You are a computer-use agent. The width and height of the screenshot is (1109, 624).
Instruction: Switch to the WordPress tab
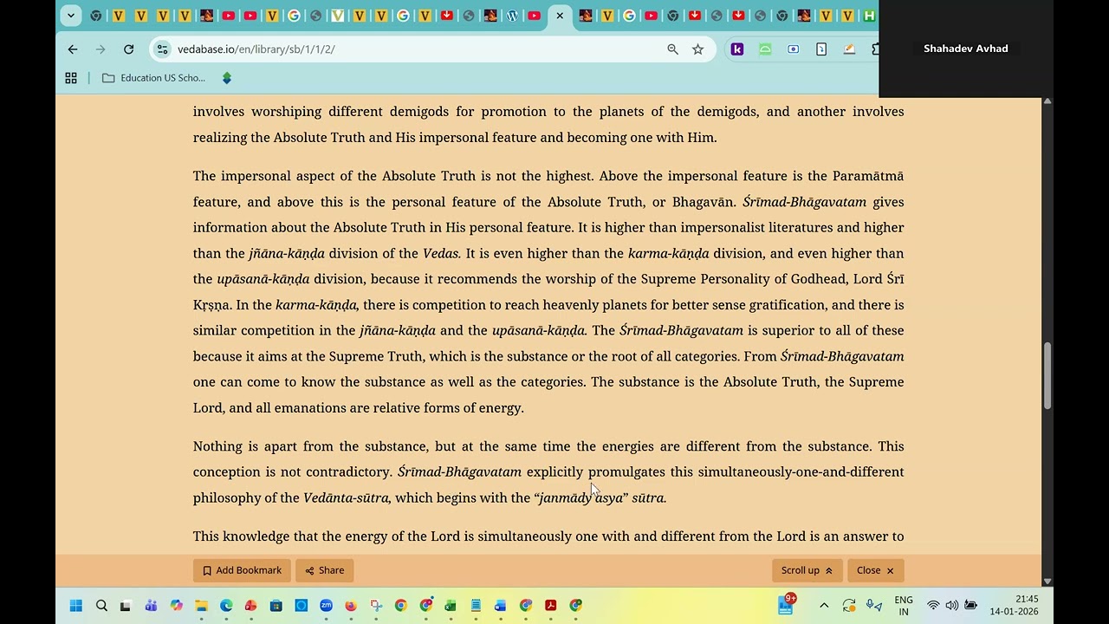[x=512, y=16]
